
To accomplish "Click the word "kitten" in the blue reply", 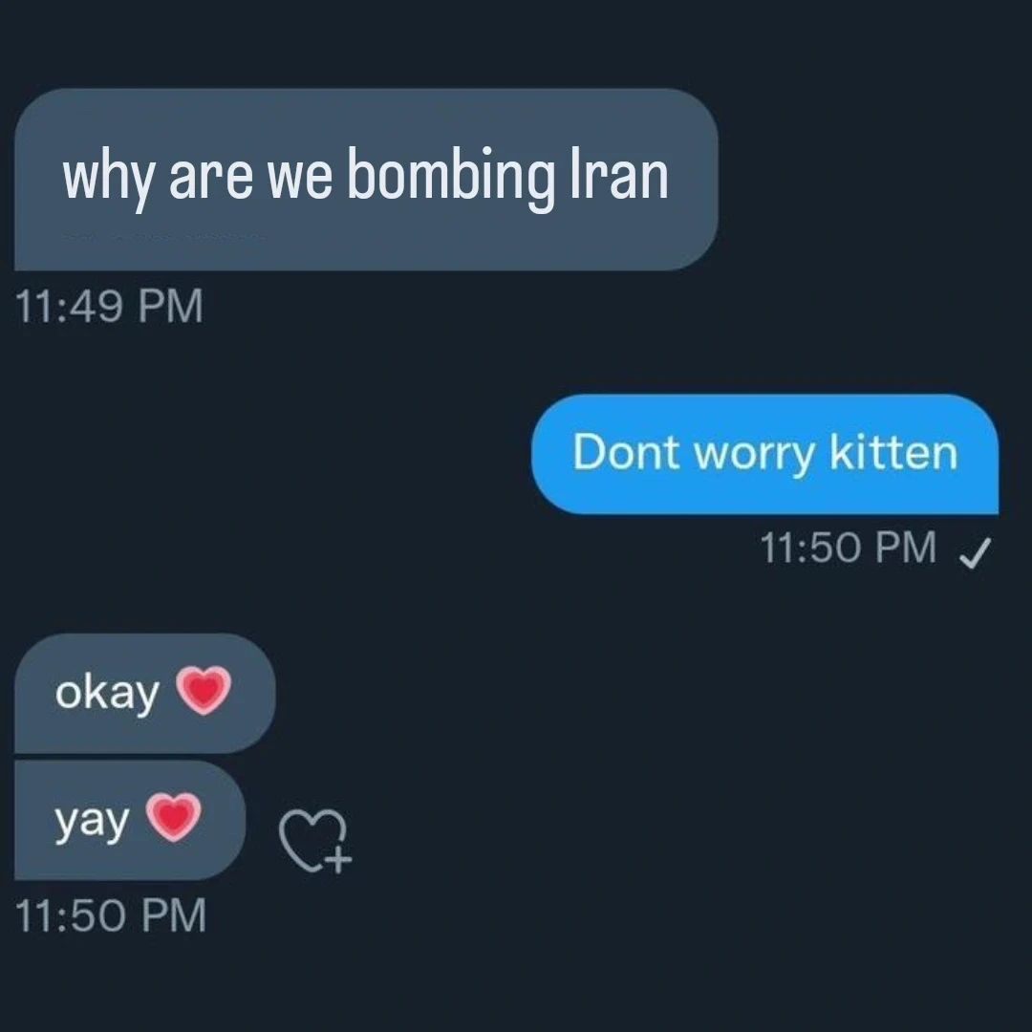I will (x=893, y=452).
